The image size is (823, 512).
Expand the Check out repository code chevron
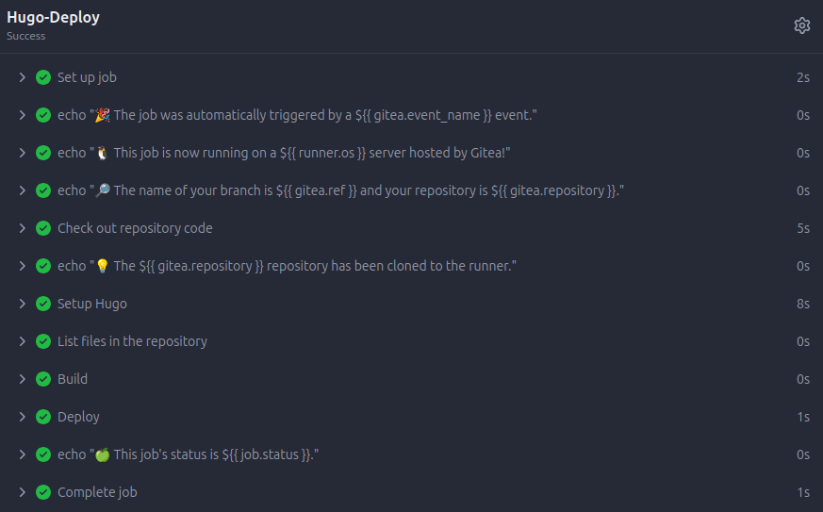coord(23,228)
